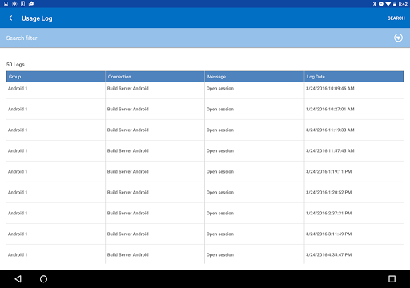Tap the Wi-Fi status bar icon

(x=388, y=4)
